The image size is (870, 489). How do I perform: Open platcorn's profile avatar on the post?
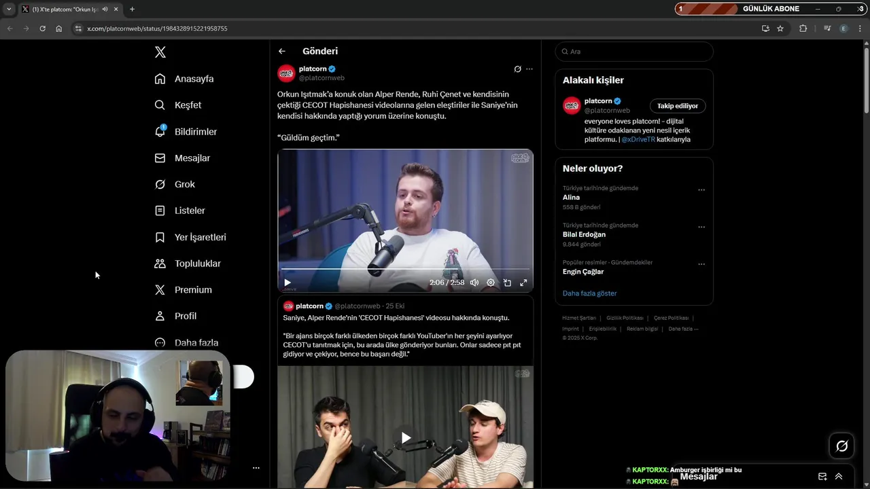pos(286,73)
